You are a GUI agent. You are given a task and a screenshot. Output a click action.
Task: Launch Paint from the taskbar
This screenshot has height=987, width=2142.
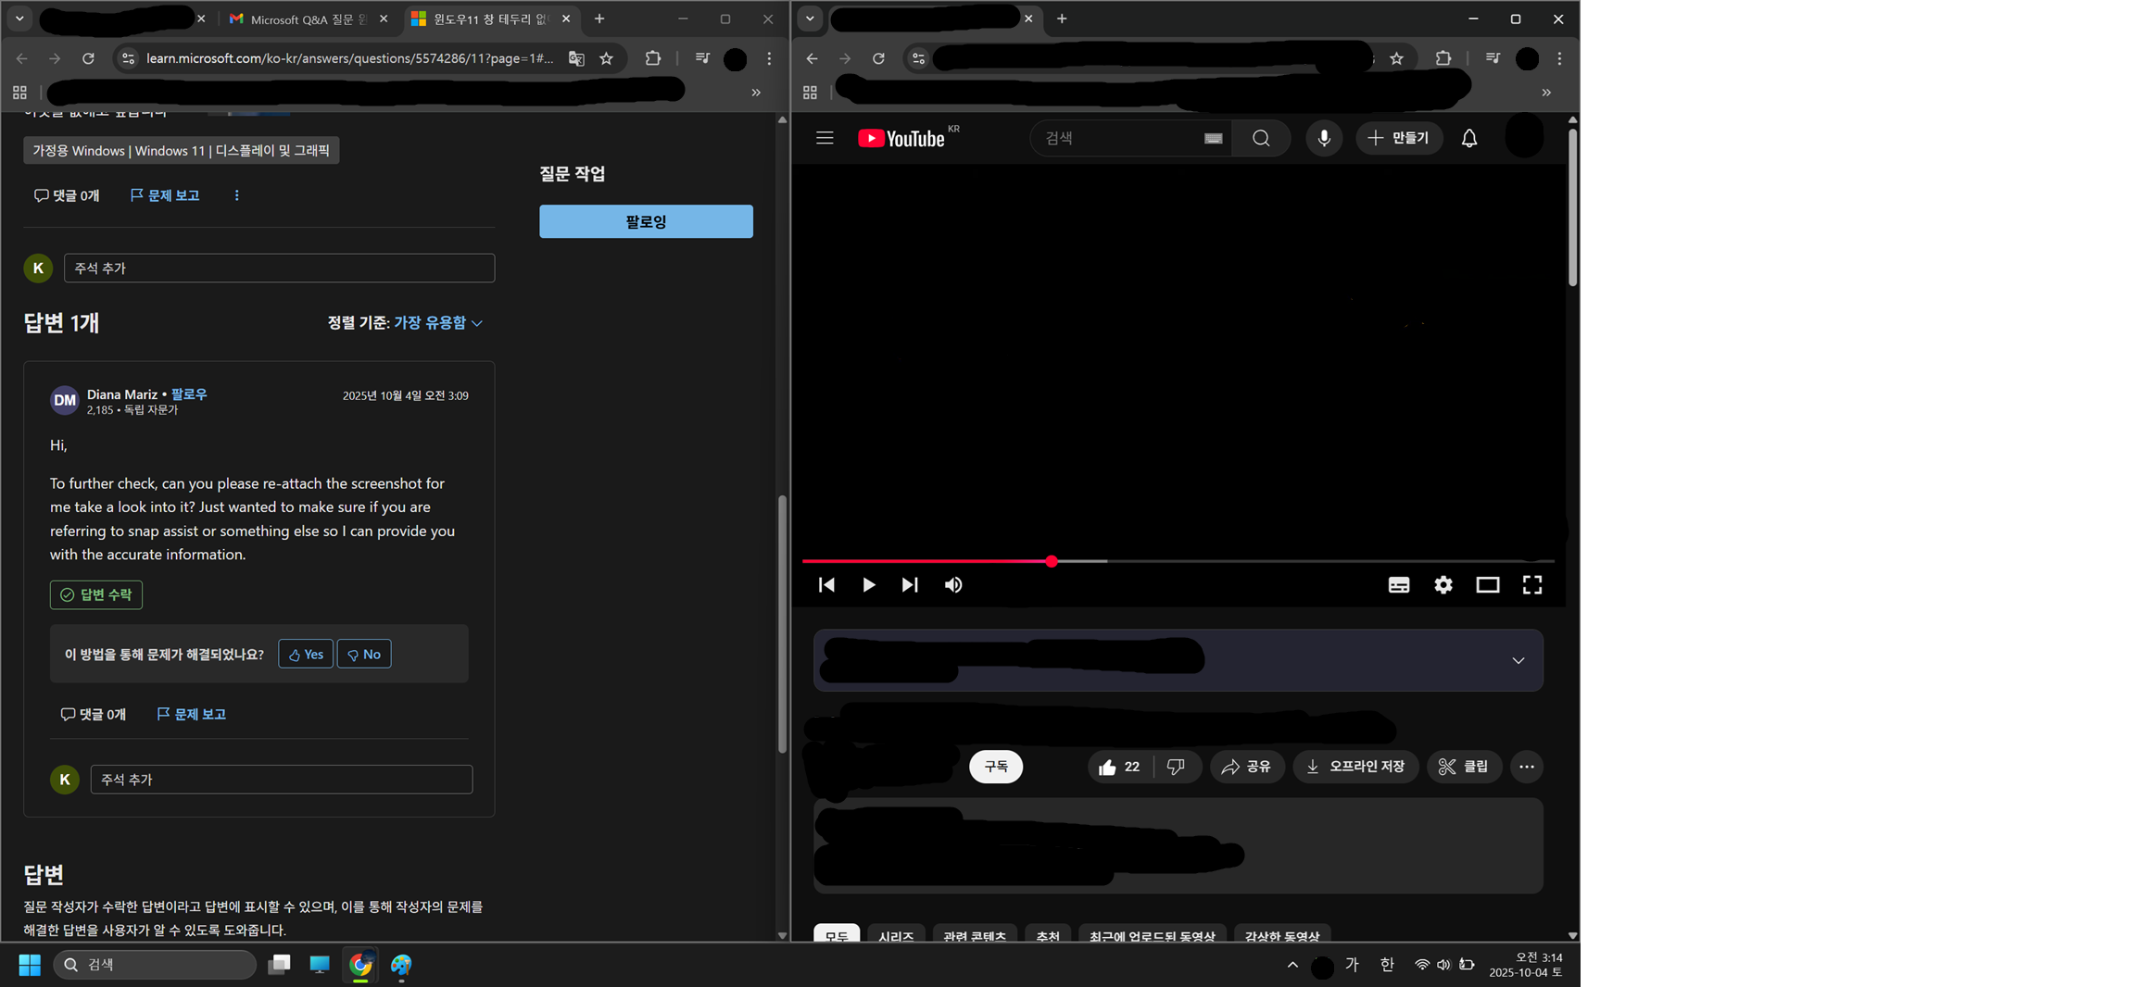[x=401, y=965]
